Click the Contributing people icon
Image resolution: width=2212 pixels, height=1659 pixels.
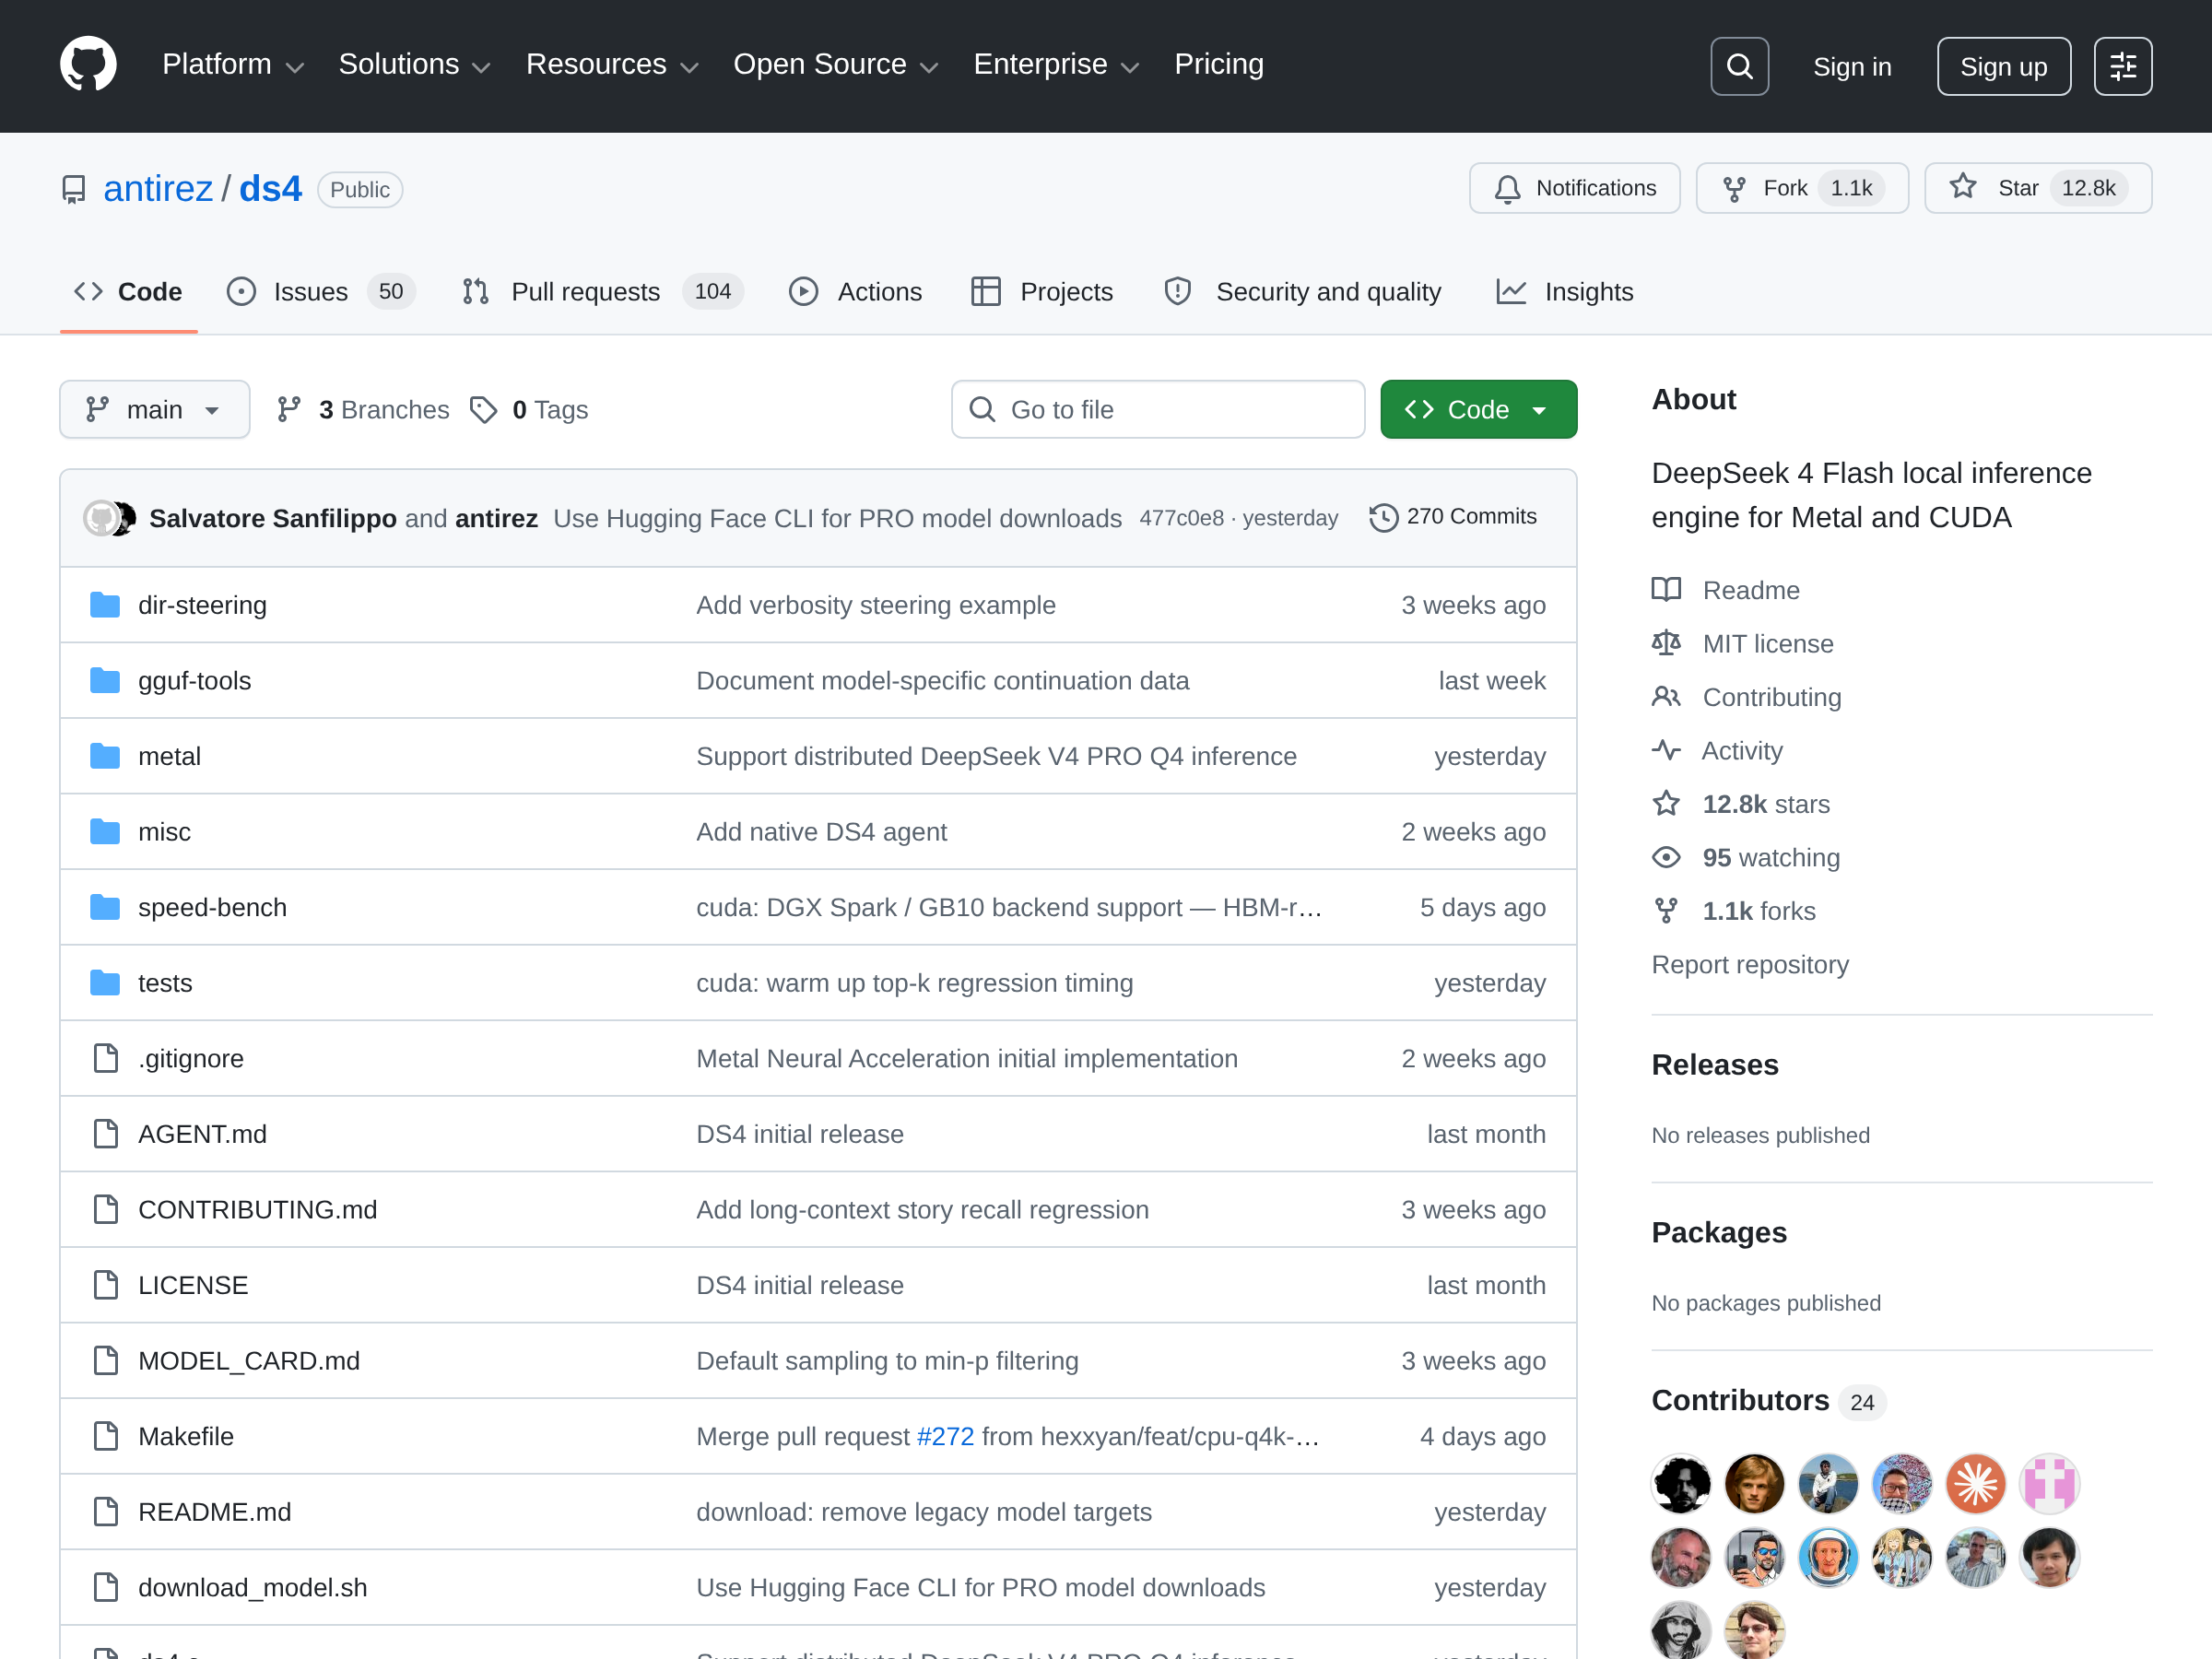pyautogui.click(x=1666, y=696)
